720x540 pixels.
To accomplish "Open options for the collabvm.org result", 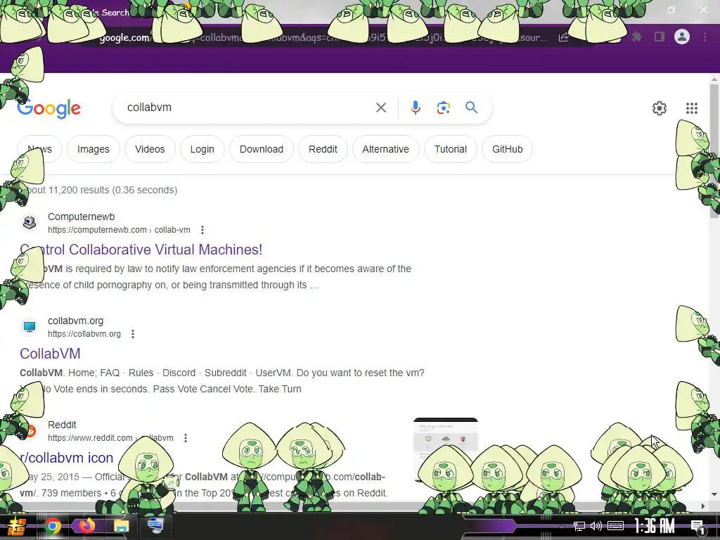I will coord(133,334).
